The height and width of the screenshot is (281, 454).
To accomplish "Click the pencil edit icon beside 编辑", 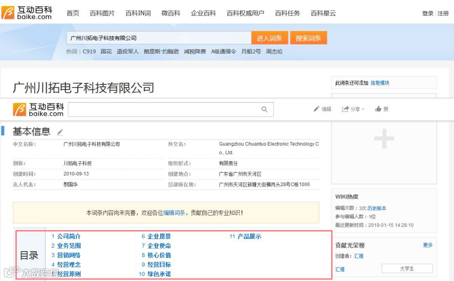I will pos(317,109).
